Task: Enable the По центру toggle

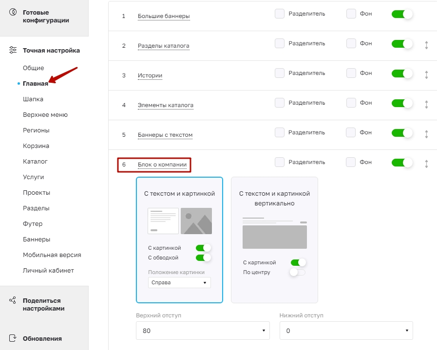Action: coord(298,272)
